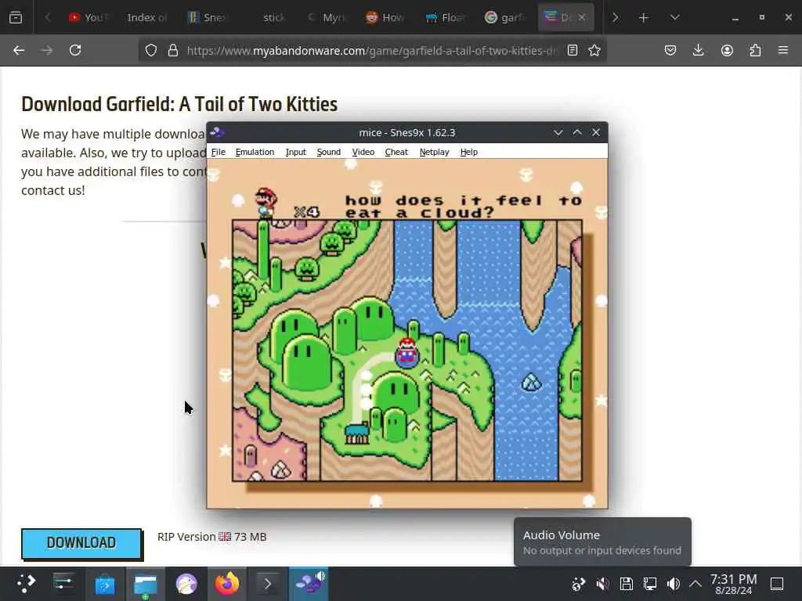
Task: Open Snes9x Sound menu
Action: (328, 152)
